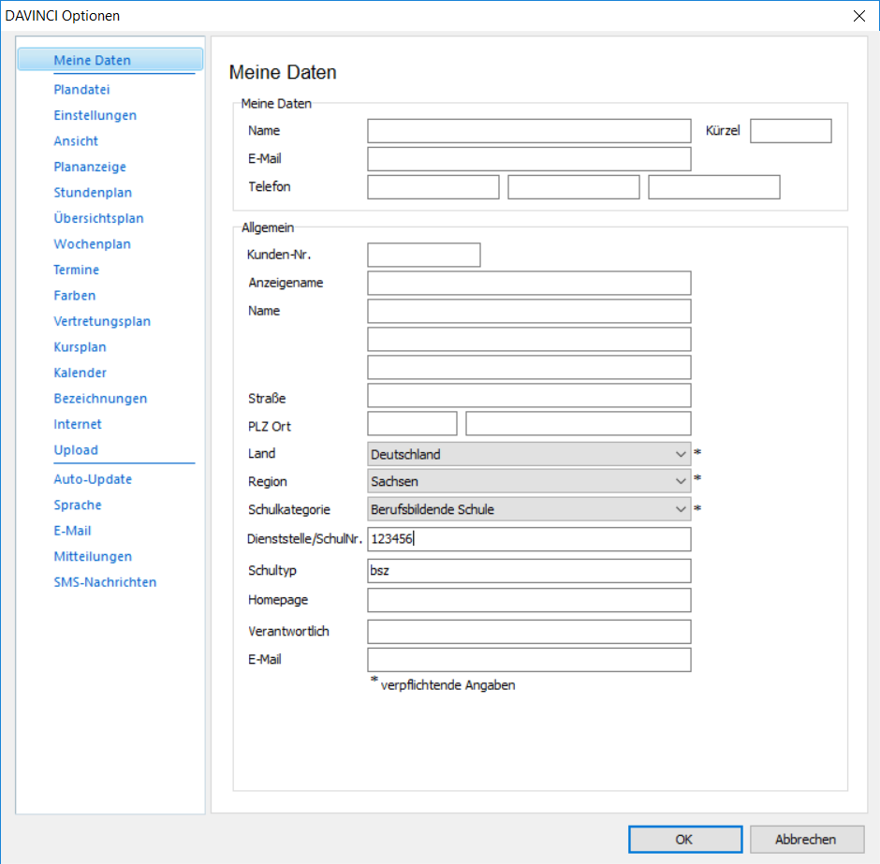Open the Kalender settings page

tap(80, 372)
